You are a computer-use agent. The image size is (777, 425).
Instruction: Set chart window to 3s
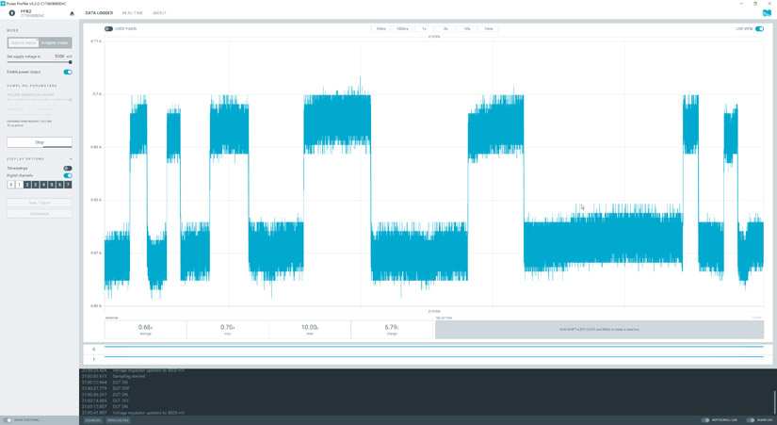click(x=445, y=29)
